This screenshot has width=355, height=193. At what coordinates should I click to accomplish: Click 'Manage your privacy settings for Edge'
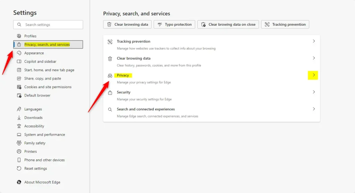point(144,82)
